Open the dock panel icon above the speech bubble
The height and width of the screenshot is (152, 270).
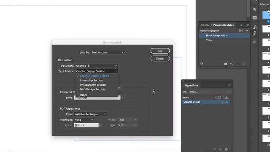[x=254, y=9]
